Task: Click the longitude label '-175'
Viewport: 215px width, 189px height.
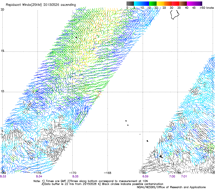Action: [x=37, y=173]
